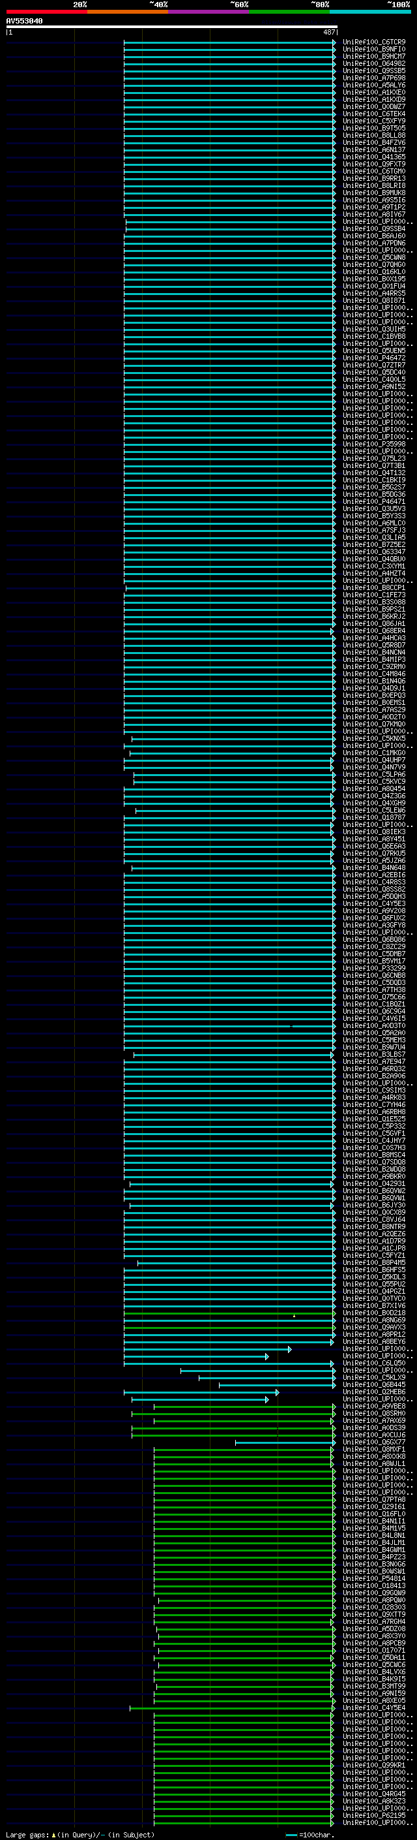Viewport: 417px width, 1840px height.
Task: Select label UniRef100_B9MUK8
Action: tap(374, 193)
